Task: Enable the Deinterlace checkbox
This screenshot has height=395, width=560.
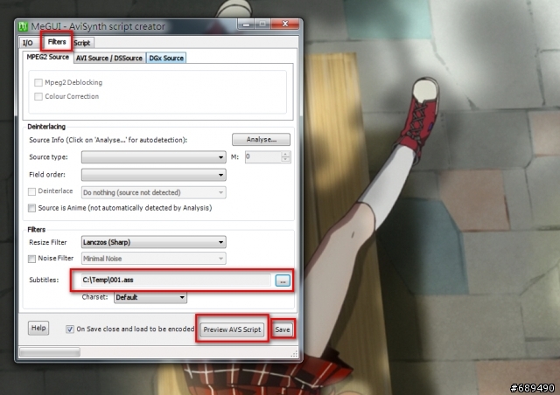Action: pos(31,191)
